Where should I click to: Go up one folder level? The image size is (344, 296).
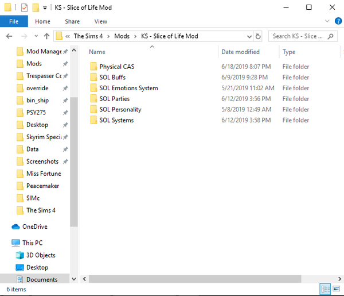click(46, 36)
